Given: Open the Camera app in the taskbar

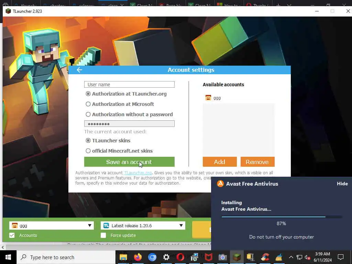Looking at the screenshot, I should coord(222,257).
